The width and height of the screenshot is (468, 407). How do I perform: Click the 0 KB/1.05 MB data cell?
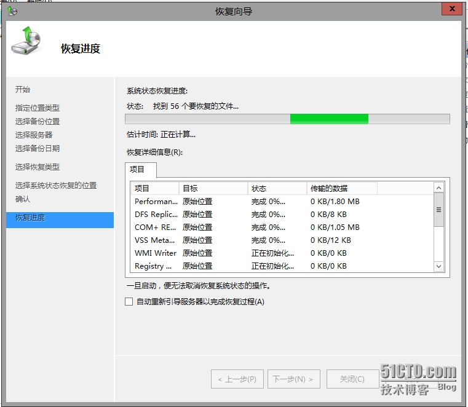coord(335,227)
